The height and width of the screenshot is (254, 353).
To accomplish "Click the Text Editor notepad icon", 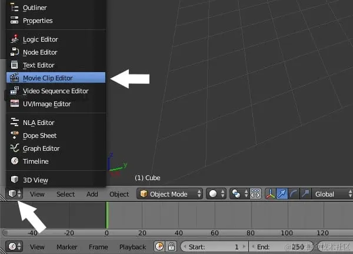I will pyautogui.click(x=14, y=65).
